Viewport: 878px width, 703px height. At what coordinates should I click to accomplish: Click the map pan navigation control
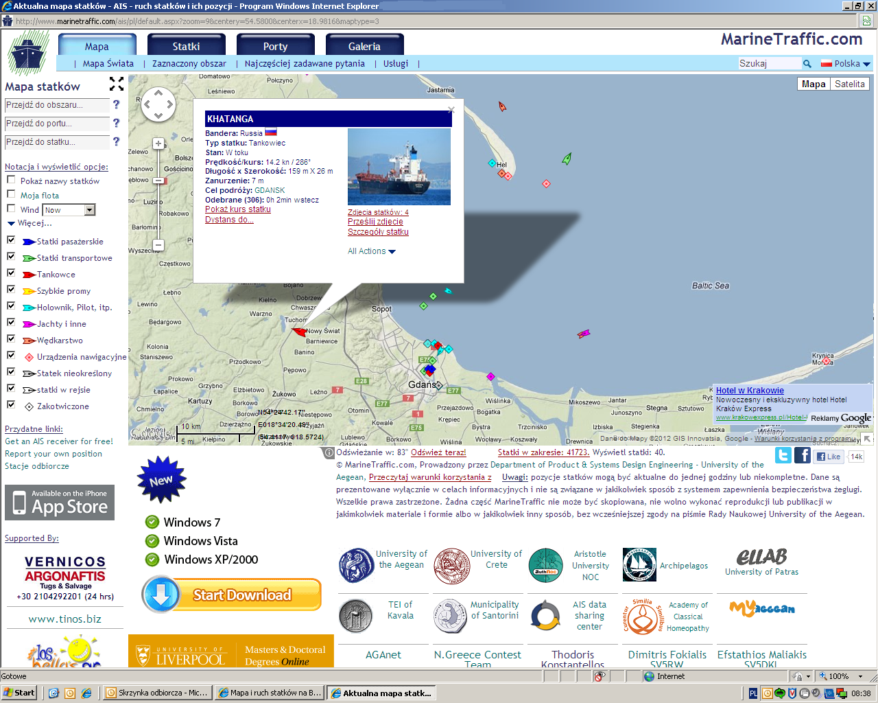pos(158,105)
